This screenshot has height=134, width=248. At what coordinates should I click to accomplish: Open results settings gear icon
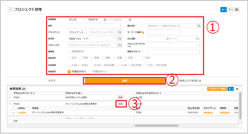pyautogui.click(x=237, y=89)
